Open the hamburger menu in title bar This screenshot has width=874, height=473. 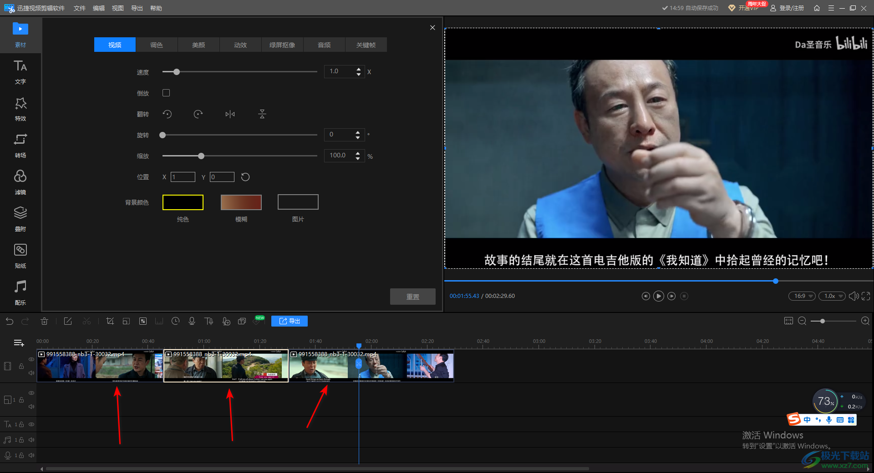click(x=831, y=8)
